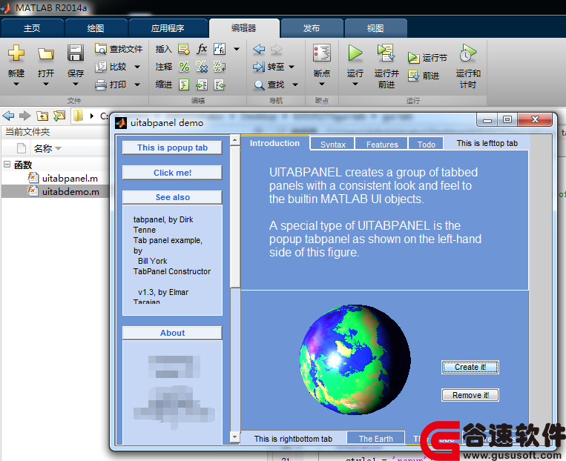Click the Breakpoints (断点) icon
This screenshot has height=461, width=566.
(x=322, y=53)
